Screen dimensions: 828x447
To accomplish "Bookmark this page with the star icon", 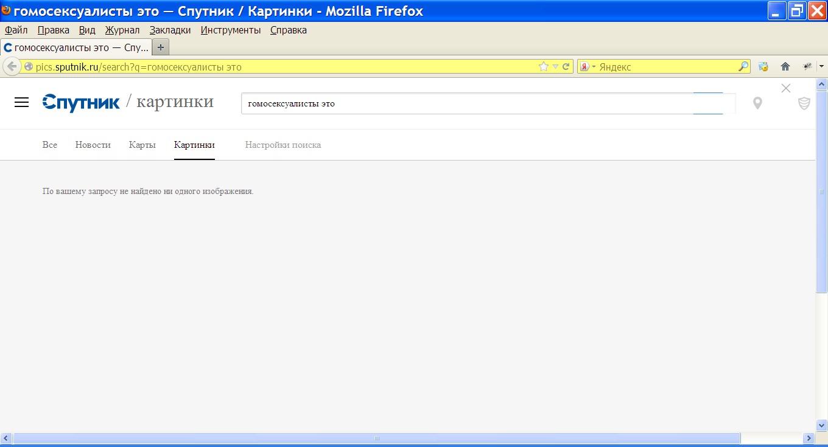I will (x=544, y=67).
